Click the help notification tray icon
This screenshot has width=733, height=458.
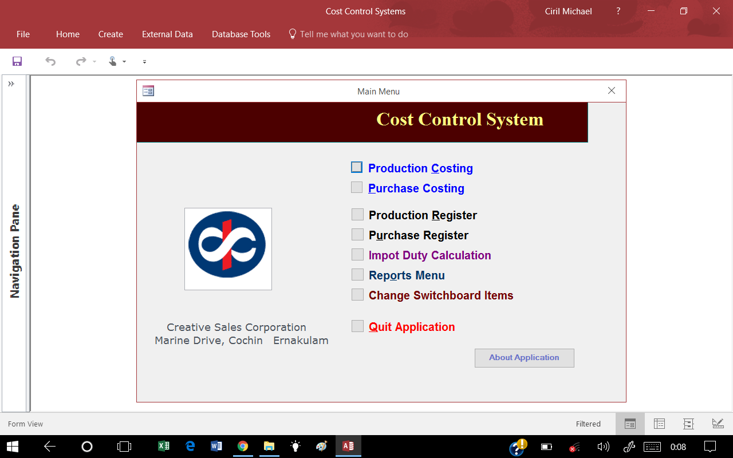coord(518,447)
